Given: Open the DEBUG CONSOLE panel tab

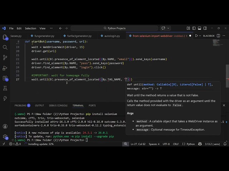Looking at the screenshot, I should (x=58, y=105).
